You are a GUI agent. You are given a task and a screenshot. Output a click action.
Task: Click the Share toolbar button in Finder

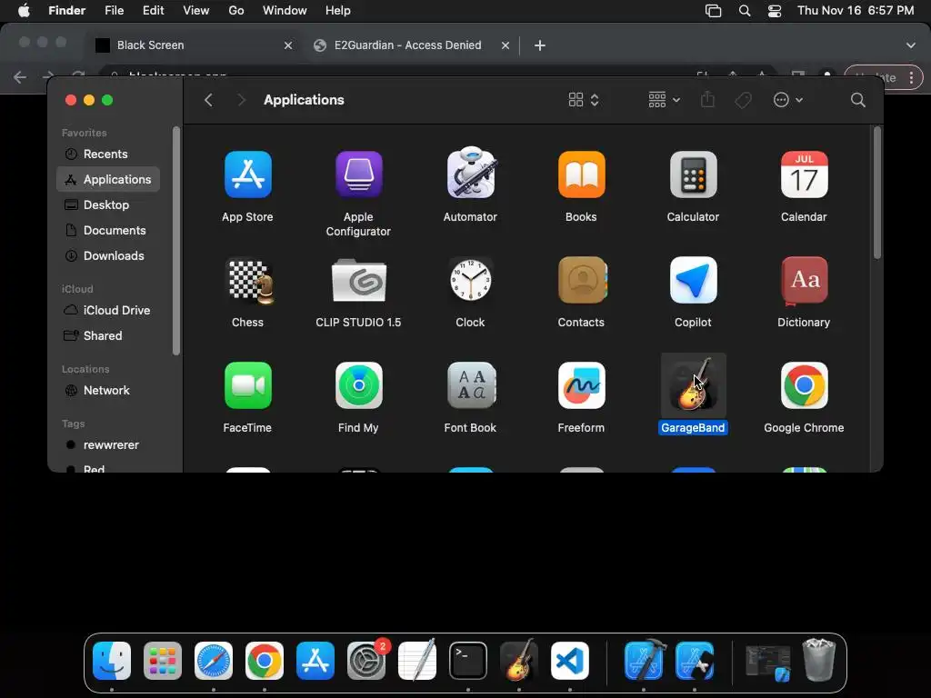coord(707,100)
